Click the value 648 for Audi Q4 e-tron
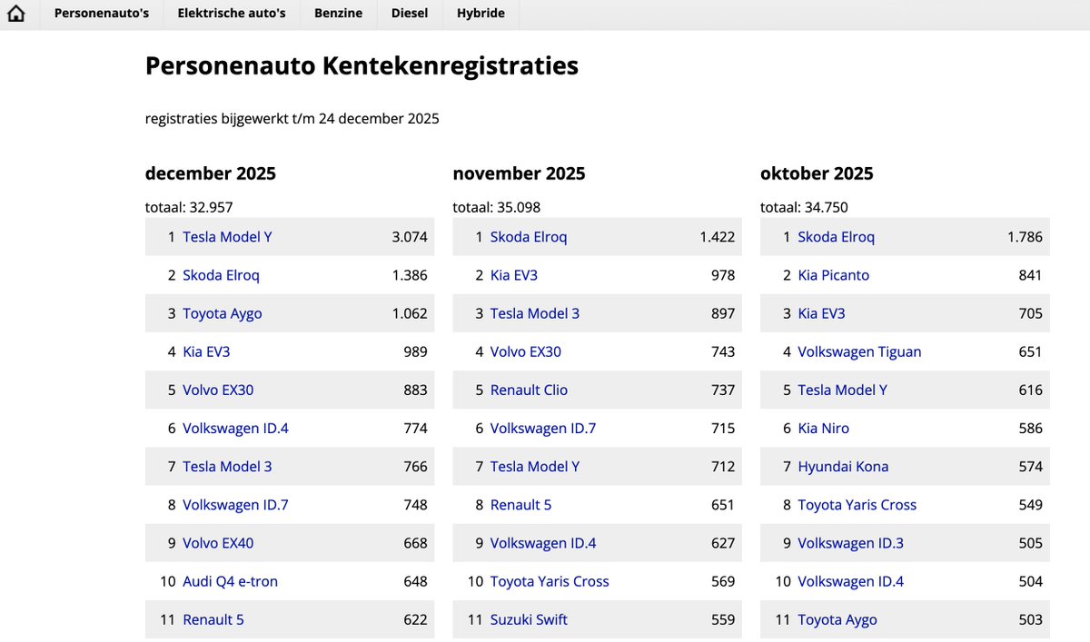The image size is (1090, 642). click(415, 581)
